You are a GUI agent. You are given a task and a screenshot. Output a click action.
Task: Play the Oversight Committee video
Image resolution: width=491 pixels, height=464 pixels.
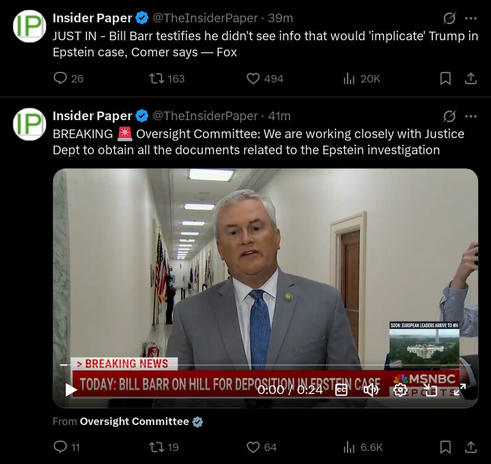click(x=70, y=390)
